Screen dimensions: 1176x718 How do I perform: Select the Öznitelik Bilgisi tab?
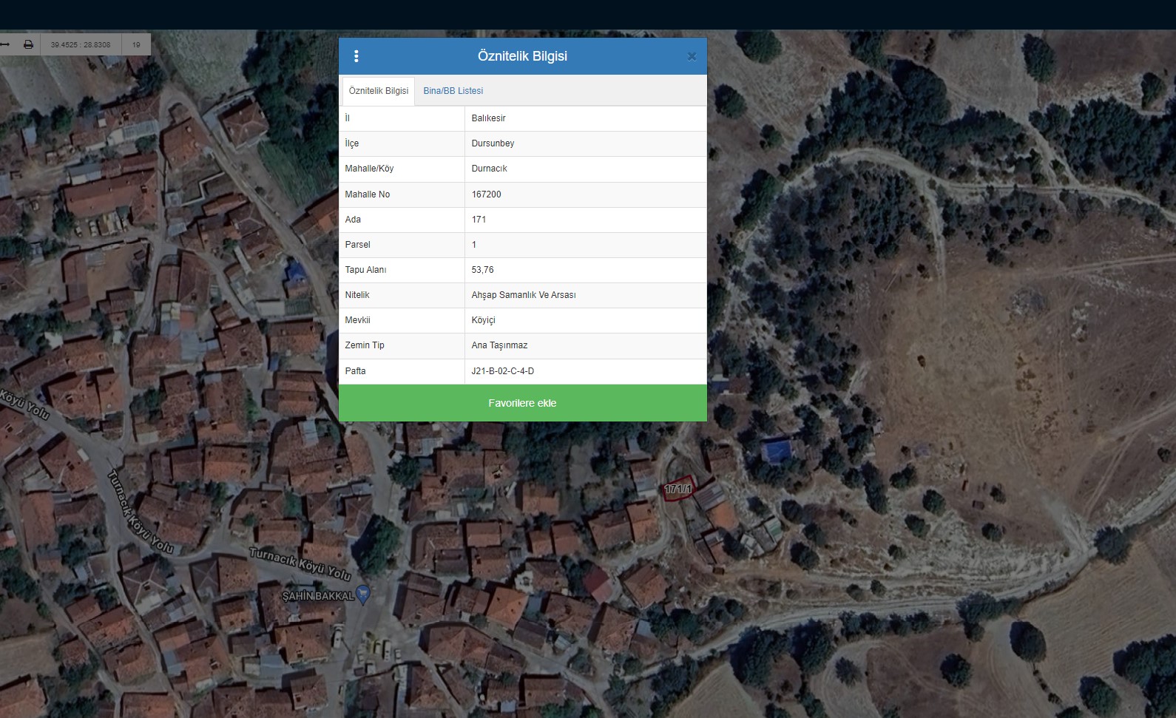pos(378,91)
